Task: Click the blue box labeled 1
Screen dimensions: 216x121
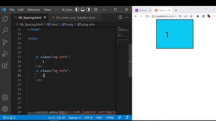Action: [175, 34]
